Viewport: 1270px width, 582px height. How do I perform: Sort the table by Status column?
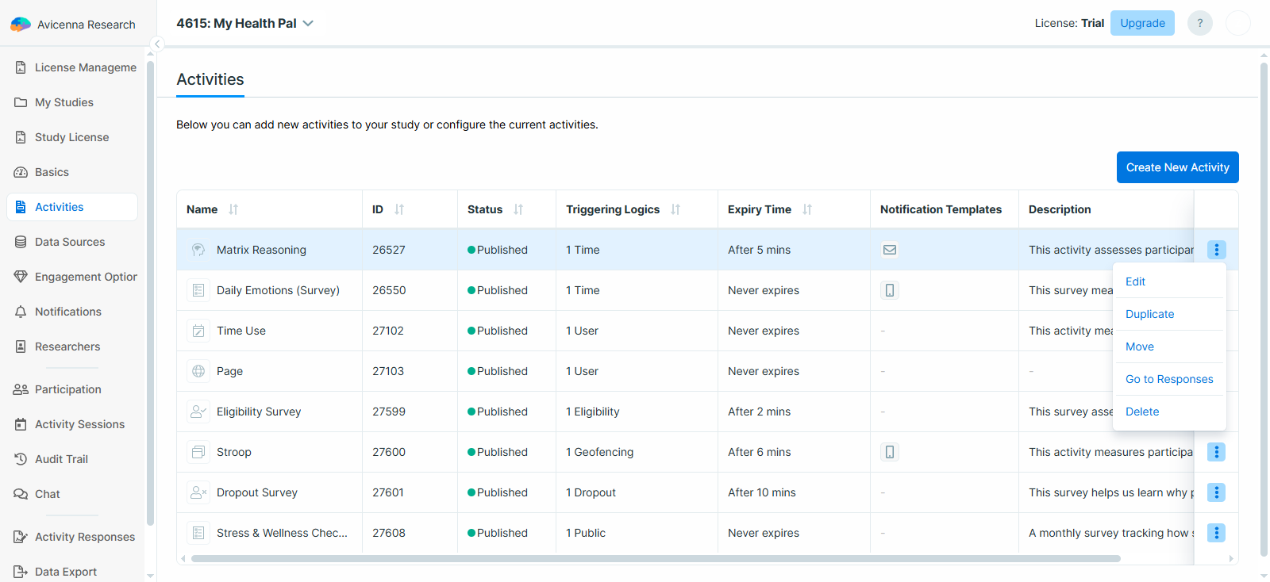[x=518, y=209]
